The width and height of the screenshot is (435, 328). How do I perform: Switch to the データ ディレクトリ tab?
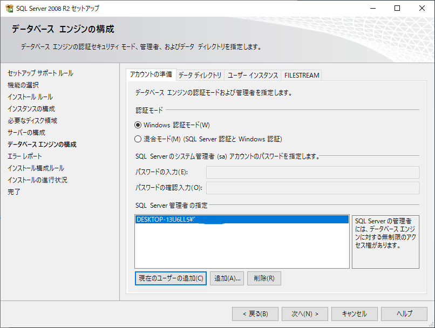click(200, 75)
